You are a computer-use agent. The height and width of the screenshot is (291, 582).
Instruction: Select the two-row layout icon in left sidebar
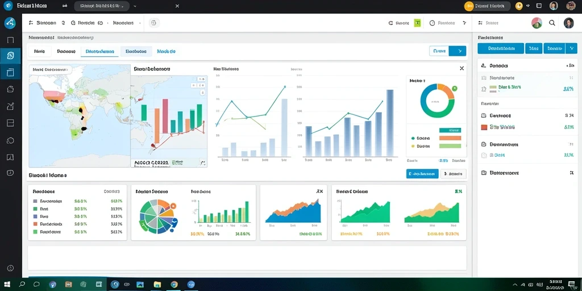pyautogui.click(x=10, y=123)
